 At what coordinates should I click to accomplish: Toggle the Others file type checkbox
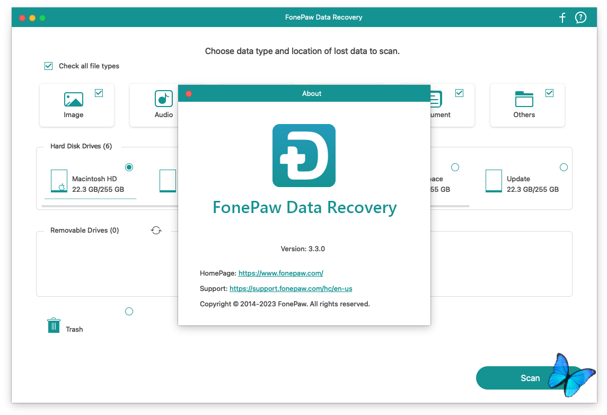pyautogui.click(x=549, y=93)
